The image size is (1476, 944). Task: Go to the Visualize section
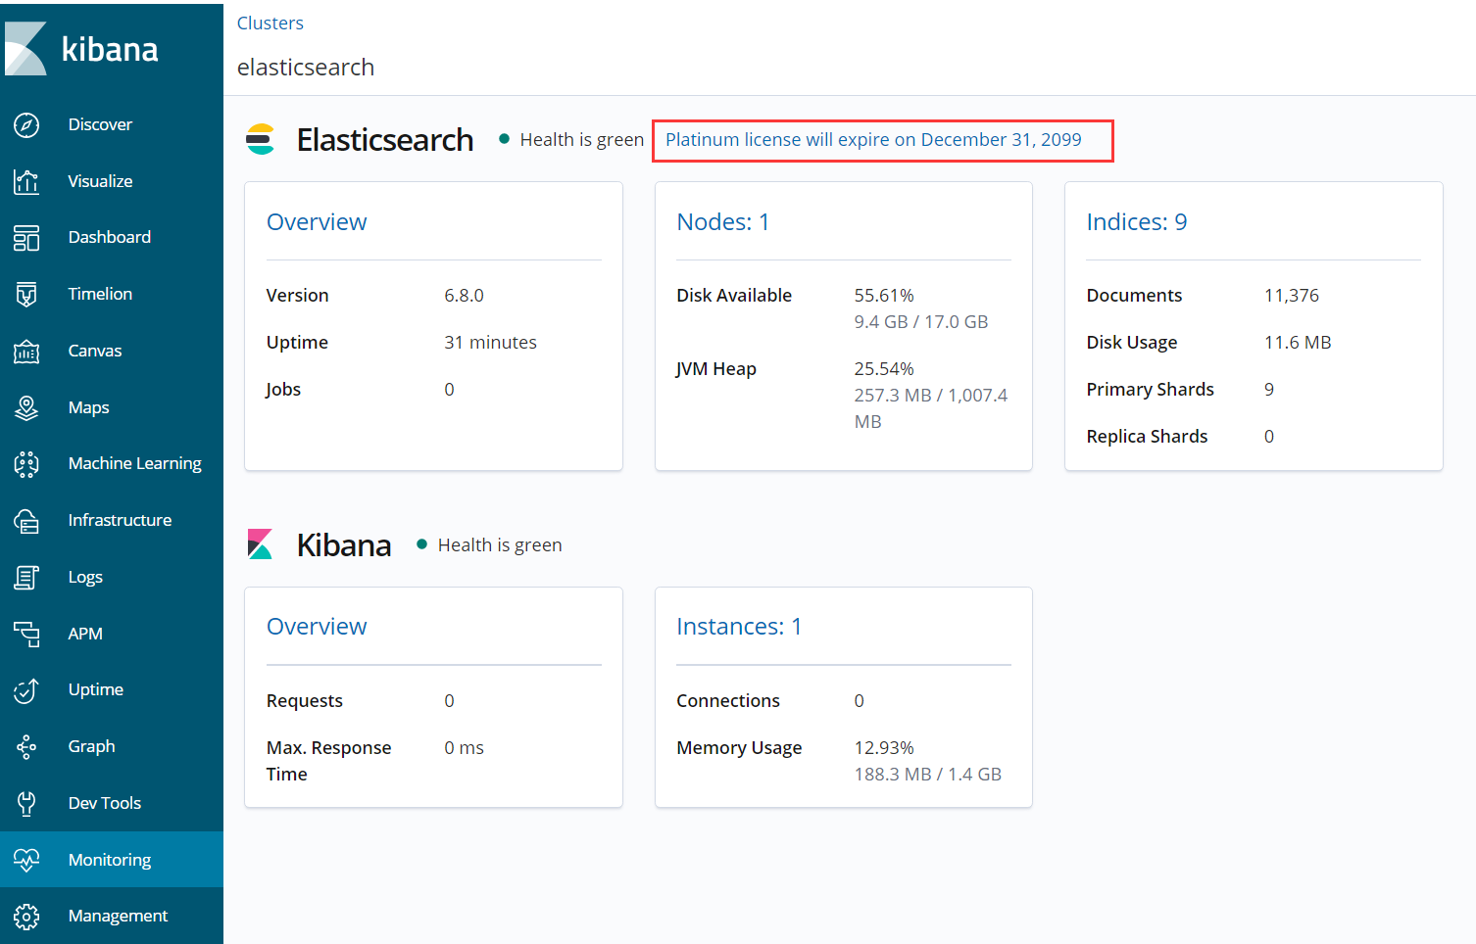click(x=100, y=181)
